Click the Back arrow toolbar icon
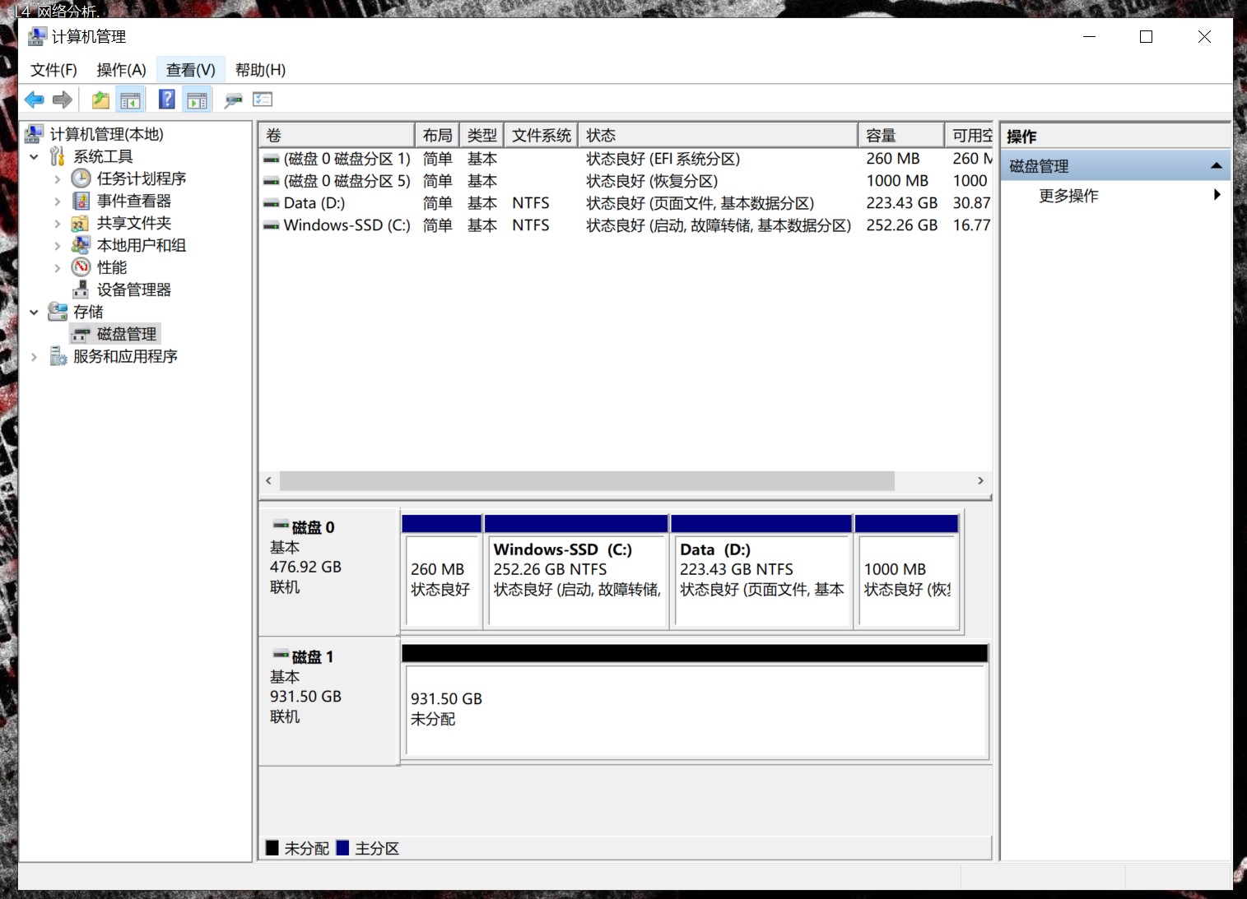Image resolution: width=1247 pixels, height=899 pixels. click(34, 100)
